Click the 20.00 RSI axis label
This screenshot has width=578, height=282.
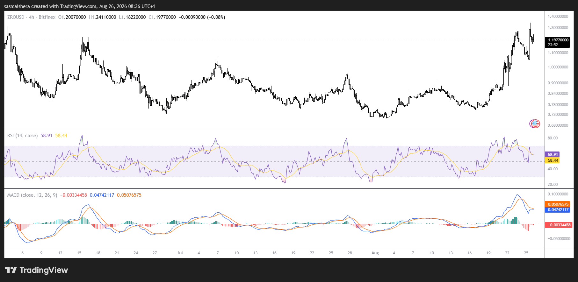coord(553,185)
